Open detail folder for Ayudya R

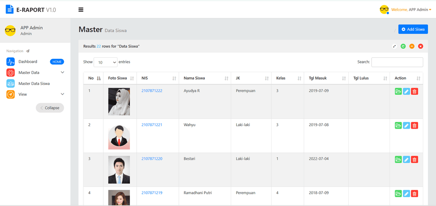pos(399,91)
